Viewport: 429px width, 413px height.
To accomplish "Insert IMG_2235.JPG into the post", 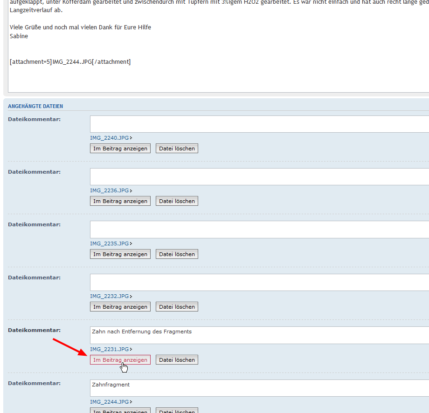I will (120, 254).
